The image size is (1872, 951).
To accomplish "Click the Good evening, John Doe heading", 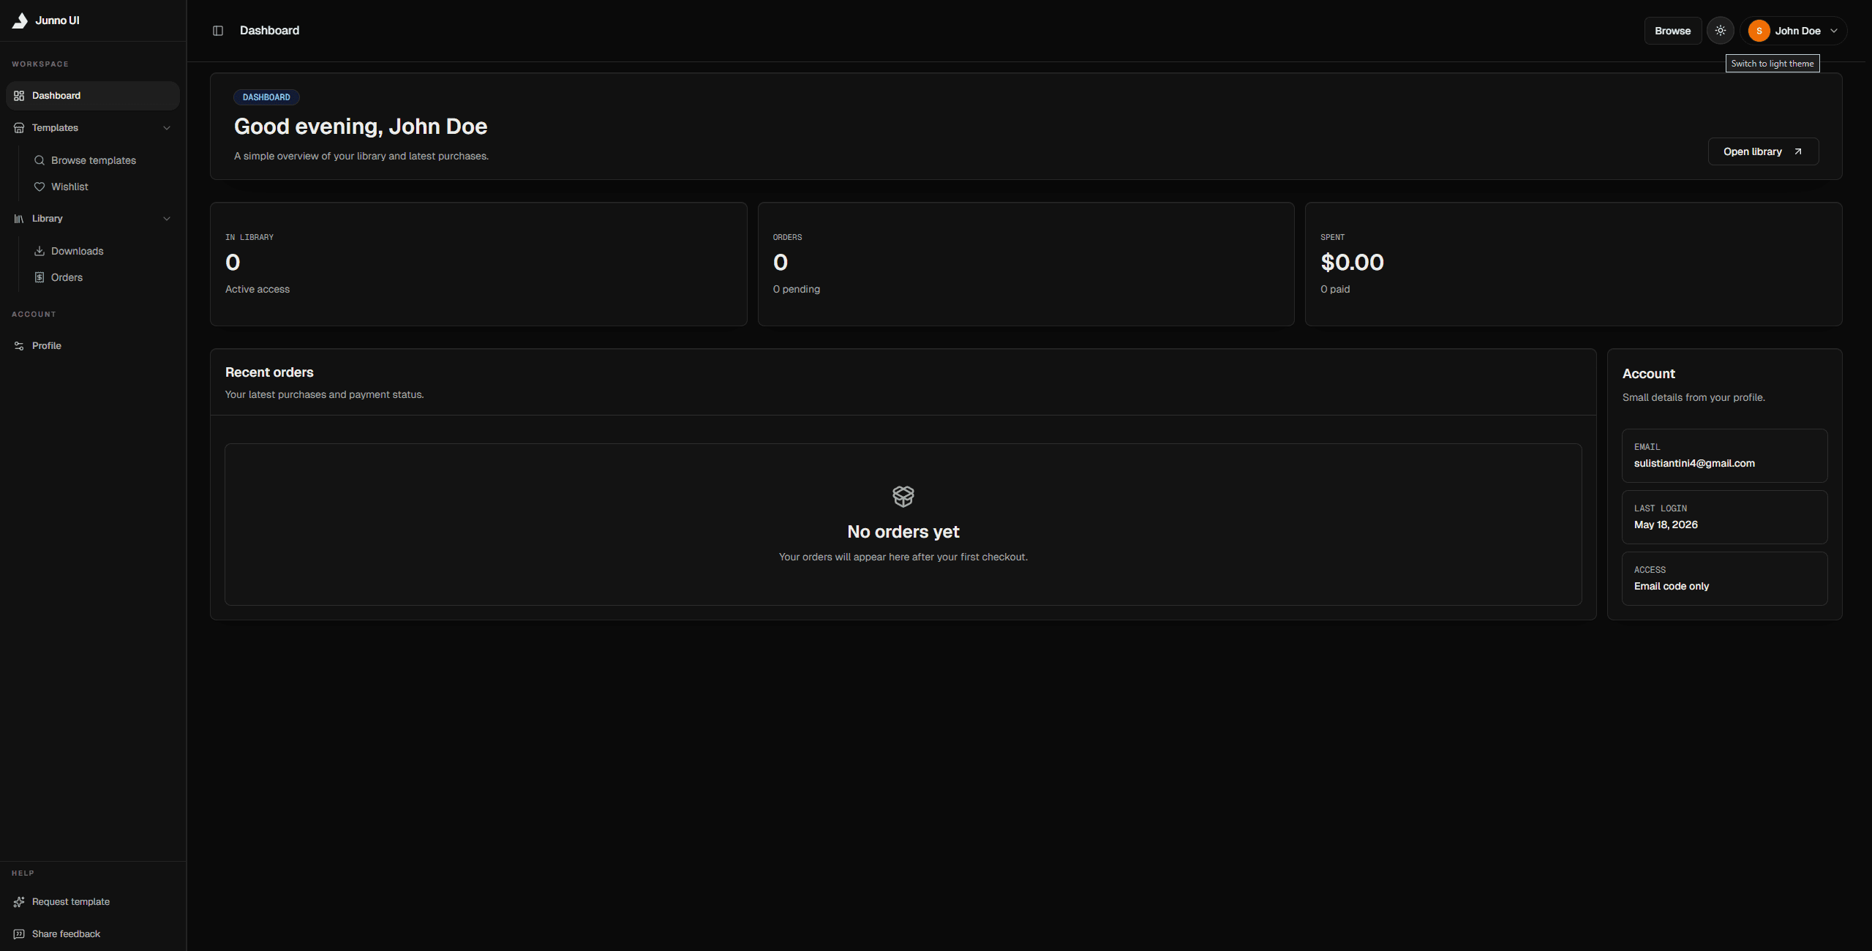I will (x=361, y=127).
